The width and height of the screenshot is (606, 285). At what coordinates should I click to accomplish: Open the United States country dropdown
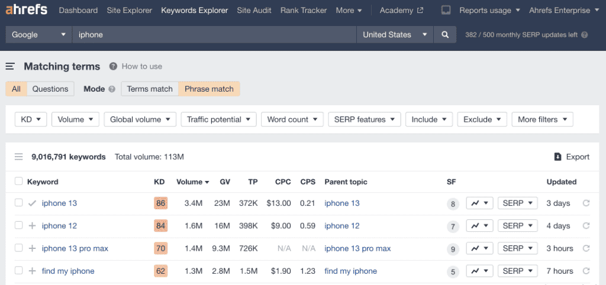click(395, 35)
